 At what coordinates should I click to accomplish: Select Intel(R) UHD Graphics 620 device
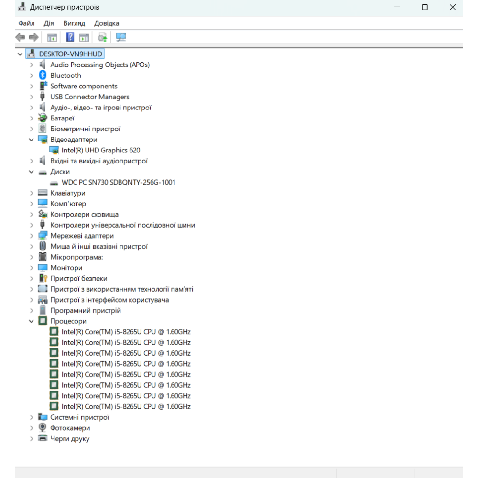101,150
